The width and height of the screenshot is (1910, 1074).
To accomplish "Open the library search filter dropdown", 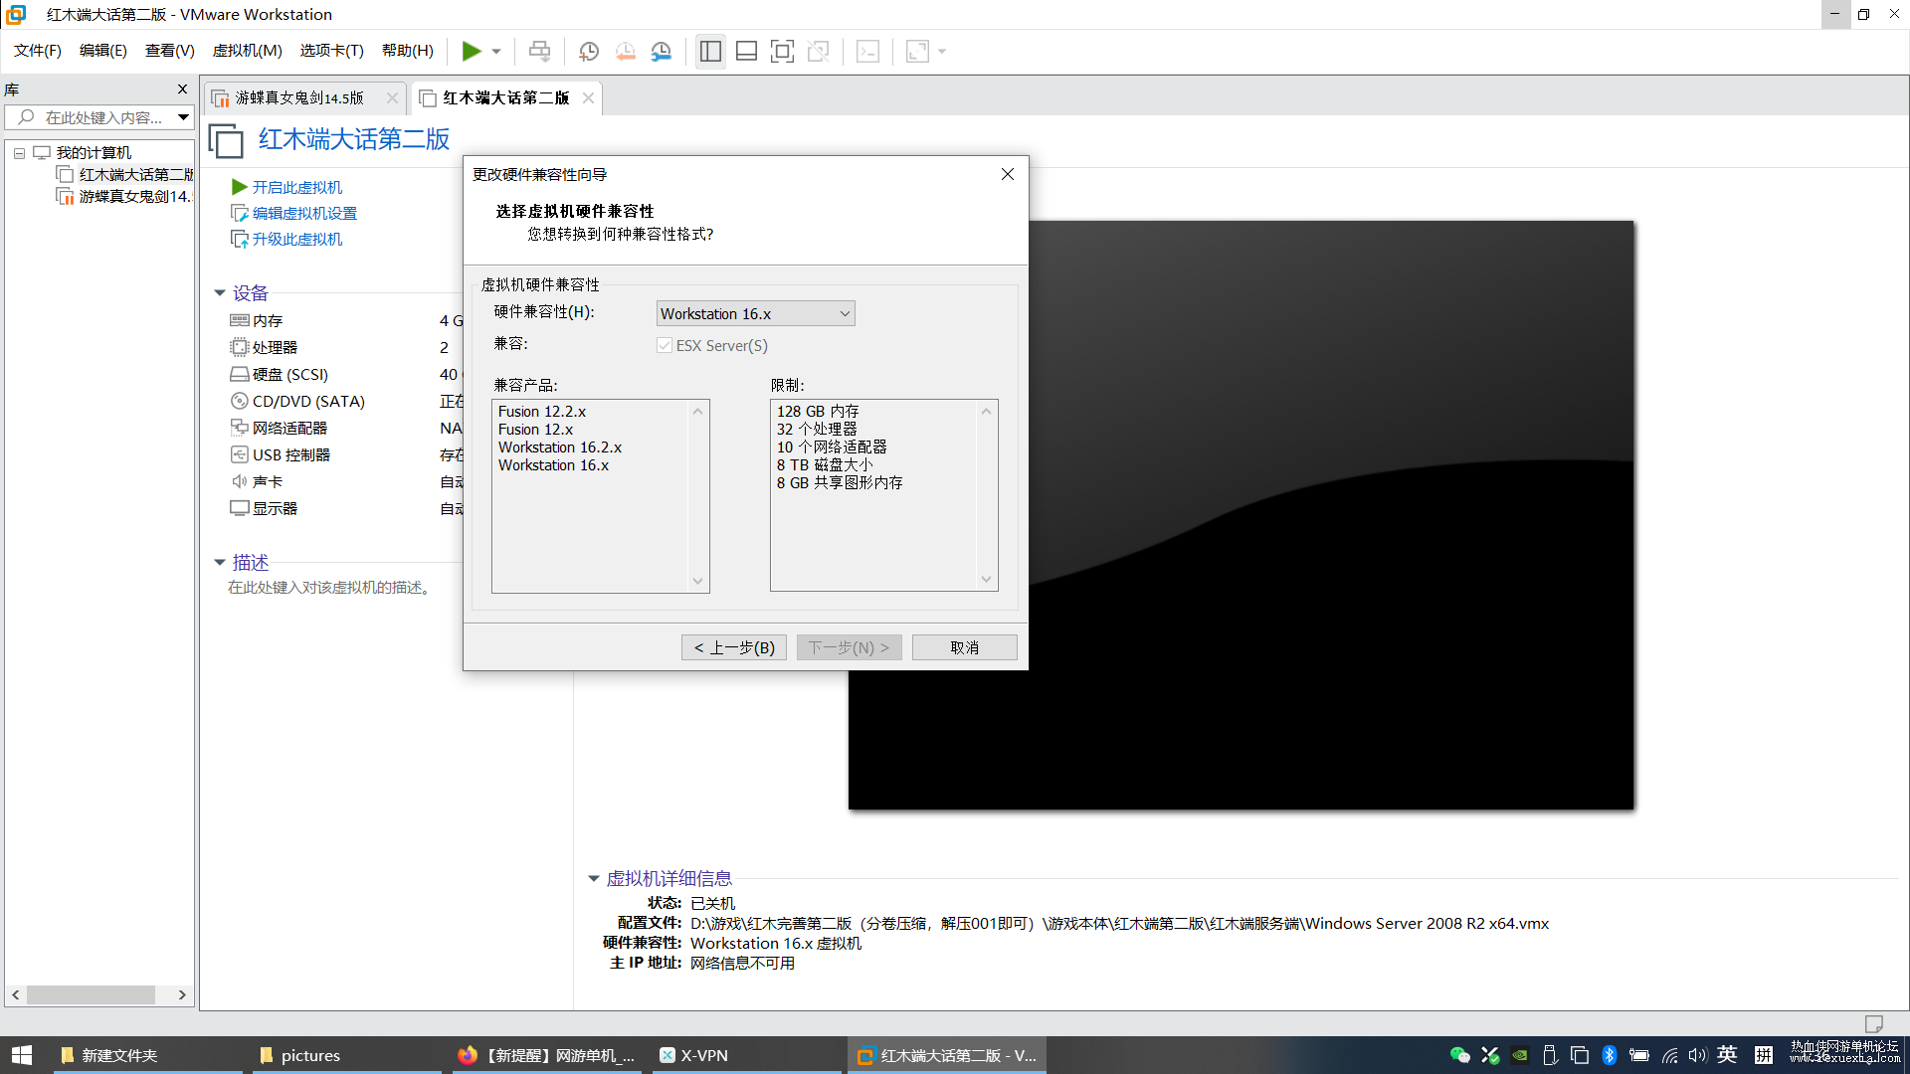I will 184,117.
